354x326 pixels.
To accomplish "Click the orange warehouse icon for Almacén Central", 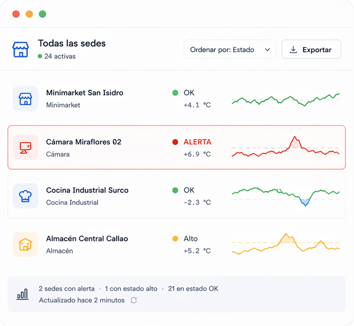I will coord(25,244).
